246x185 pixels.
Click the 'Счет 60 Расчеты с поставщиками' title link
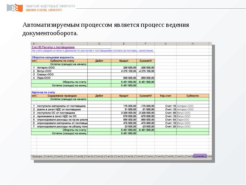[53, 47]
